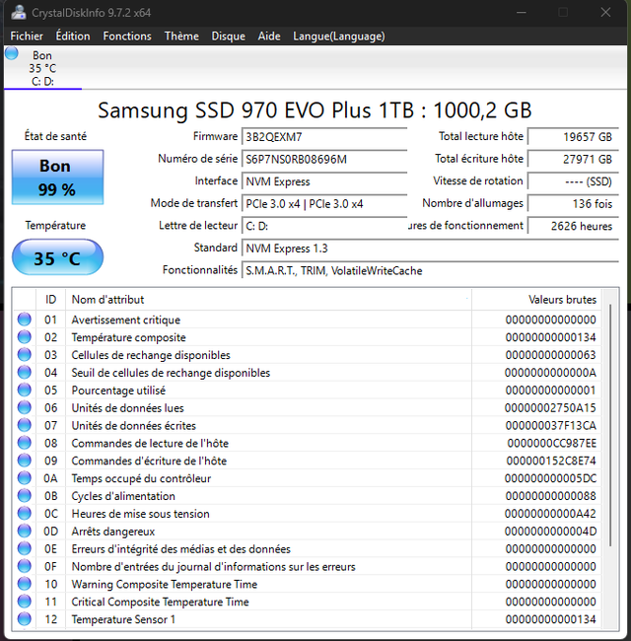The width and height of the screenshot is (631, 641).
Task: Click the Numéro de série field
Action: click(324, 159)
